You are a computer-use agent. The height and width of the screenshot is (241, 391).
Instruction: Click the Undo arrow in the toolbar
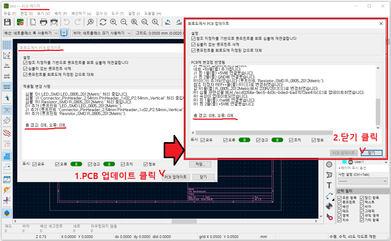[x=67, y=22]
